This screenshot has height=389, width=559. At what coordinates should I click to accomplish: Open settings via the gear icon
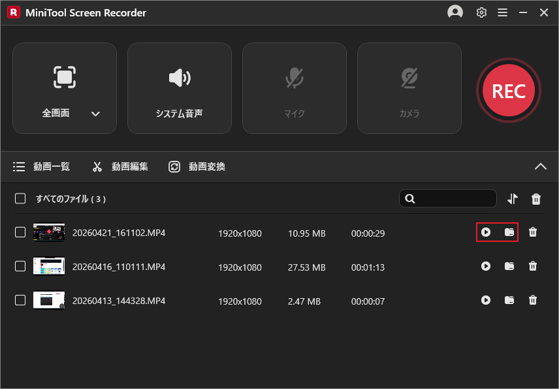click(481, 12)
